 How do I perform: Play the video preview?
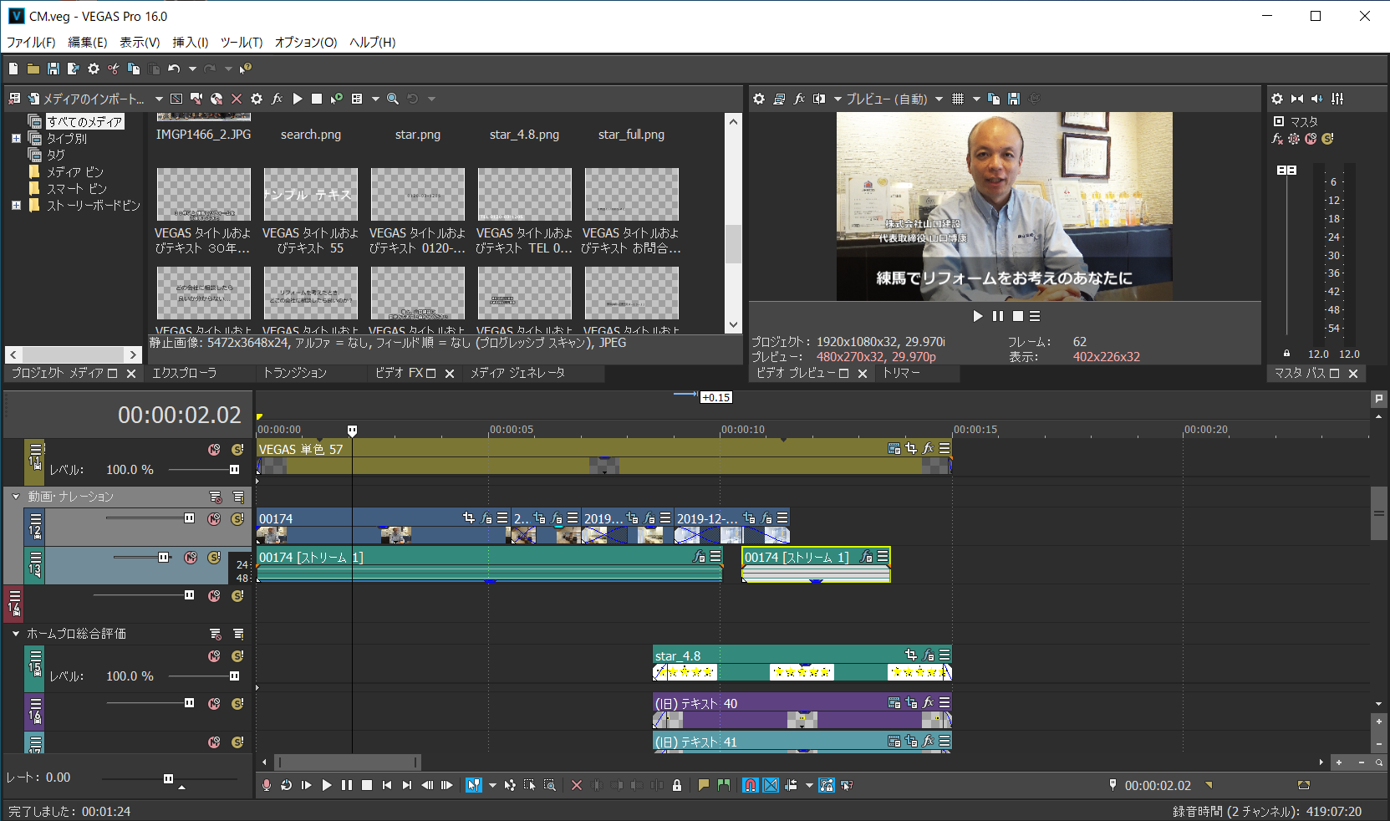[x=978, y=316]
